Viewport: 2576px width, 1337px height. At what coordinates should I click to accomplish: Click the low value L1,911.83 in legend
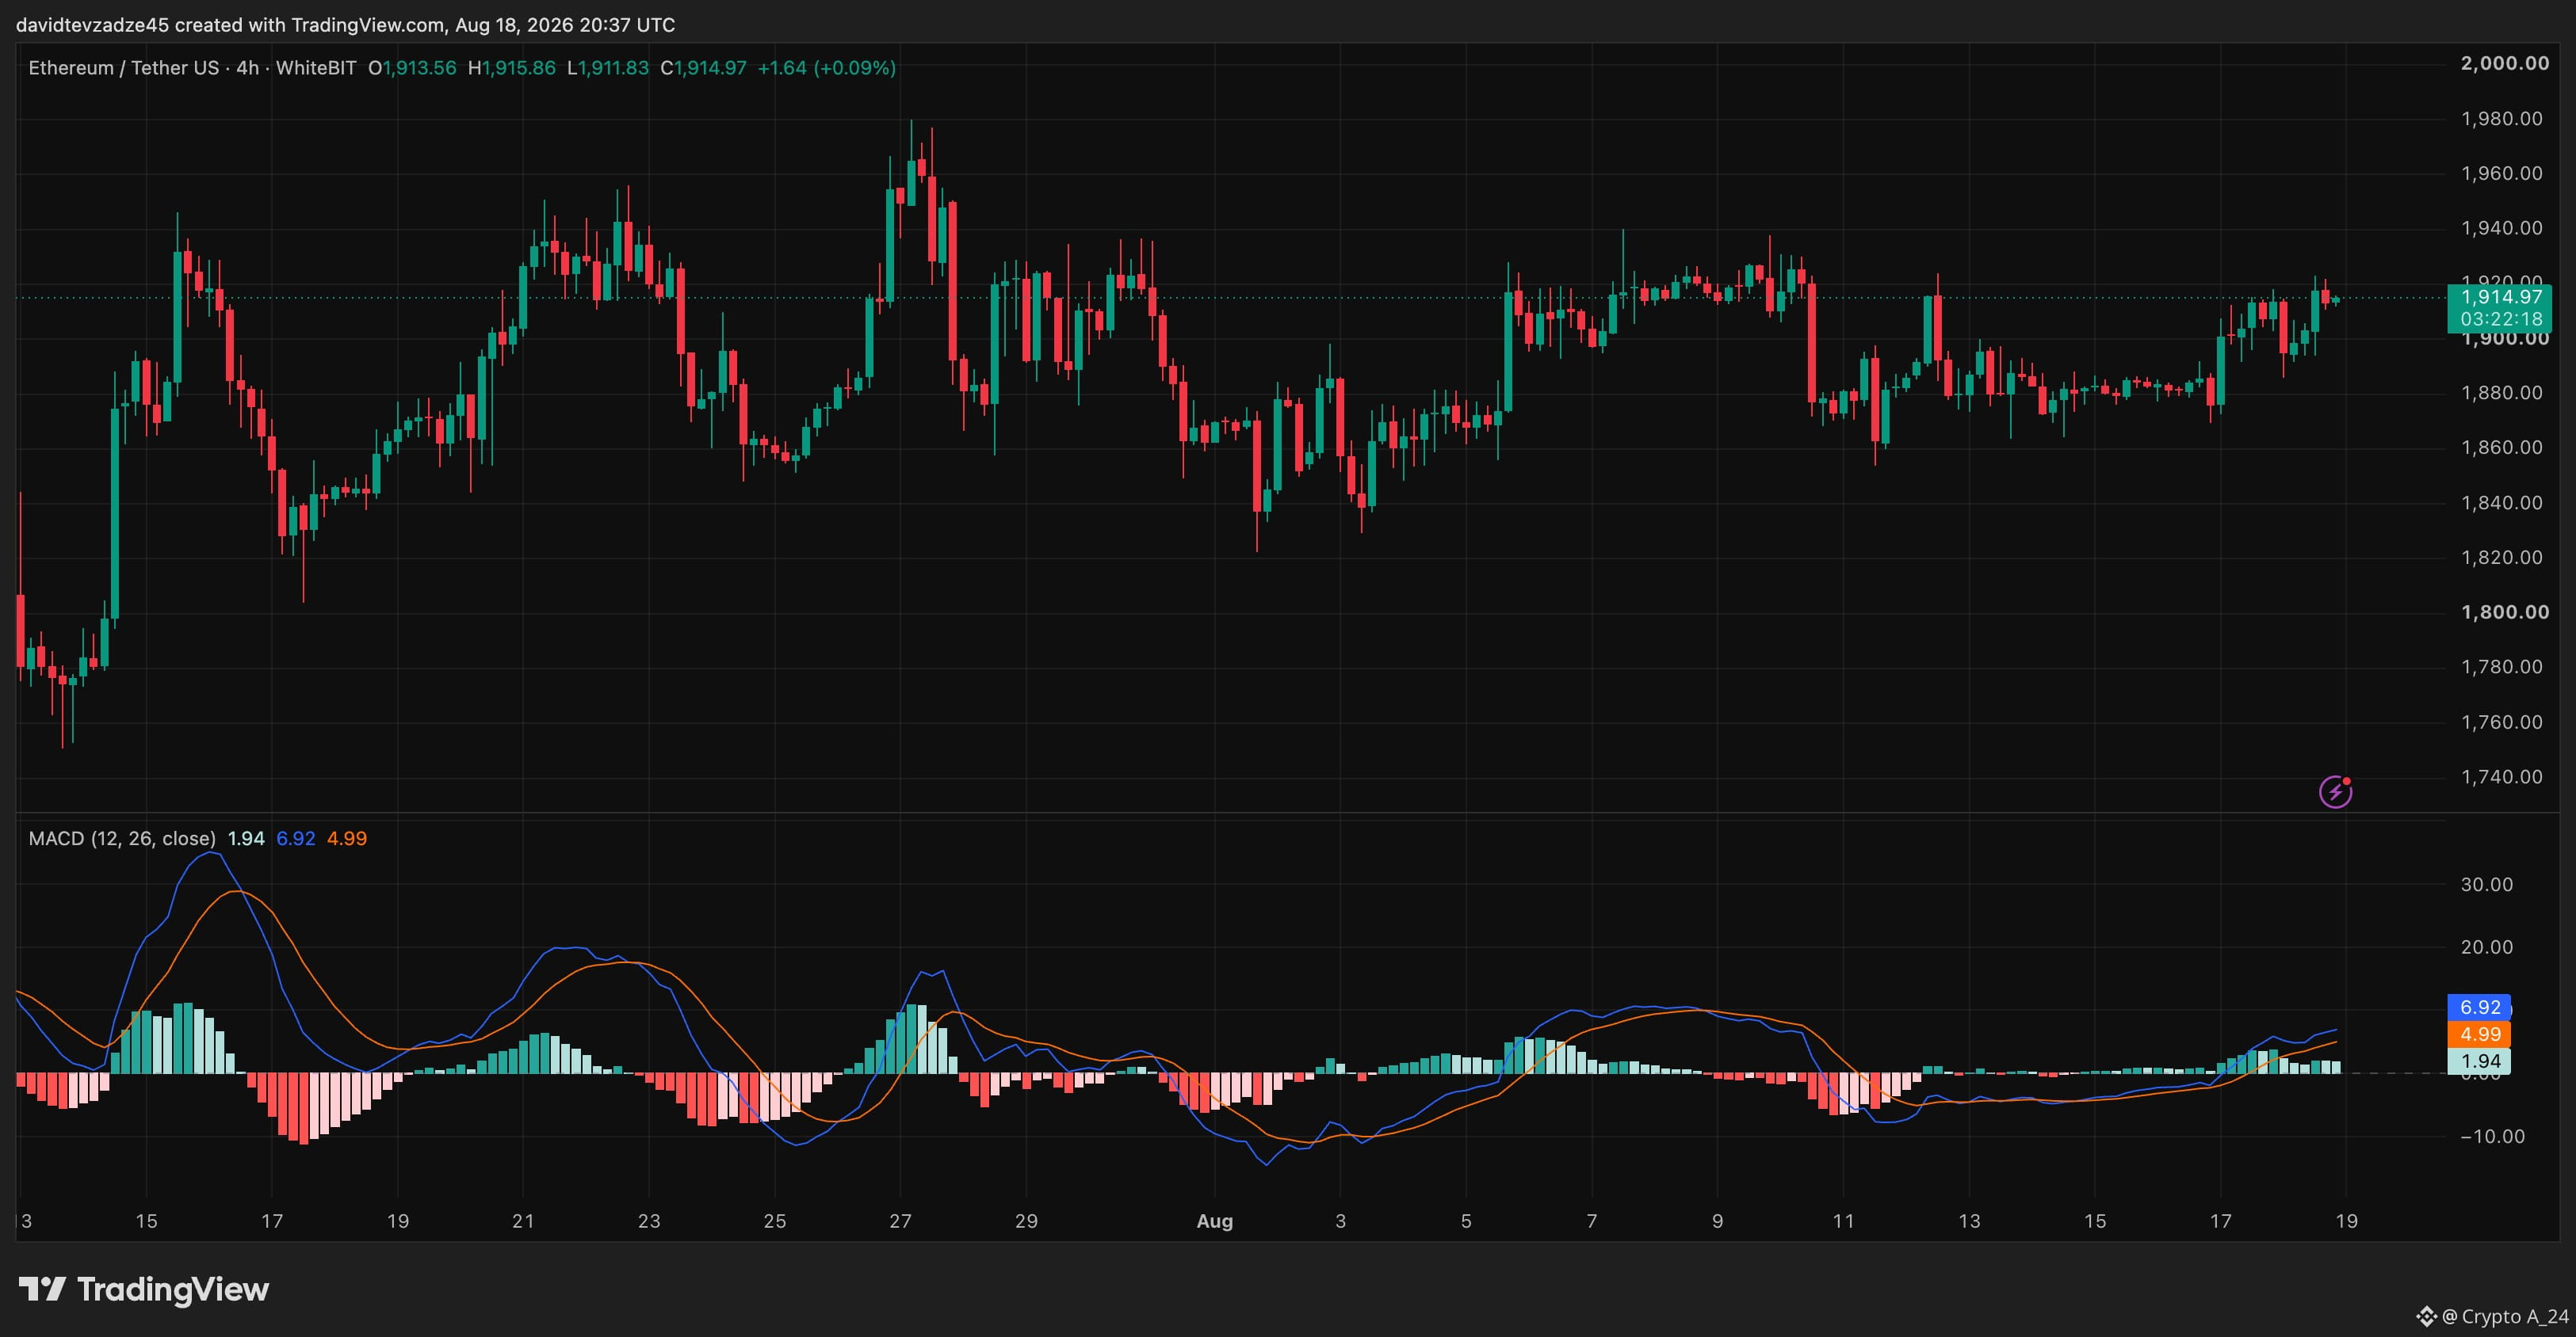[608, 68]
